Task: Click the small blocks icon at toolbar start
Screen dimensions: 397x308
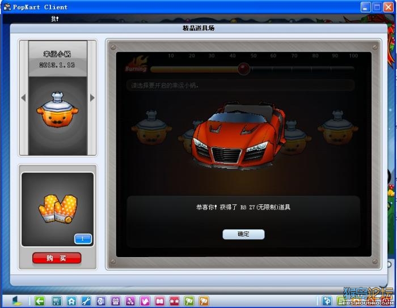Action: [17, 301]
